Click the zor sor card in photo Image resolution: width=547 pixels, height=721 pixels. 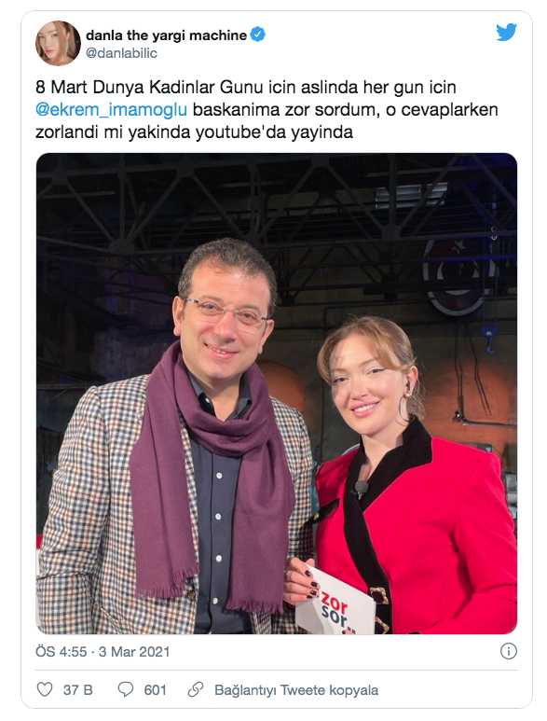[x=335, y=603]
